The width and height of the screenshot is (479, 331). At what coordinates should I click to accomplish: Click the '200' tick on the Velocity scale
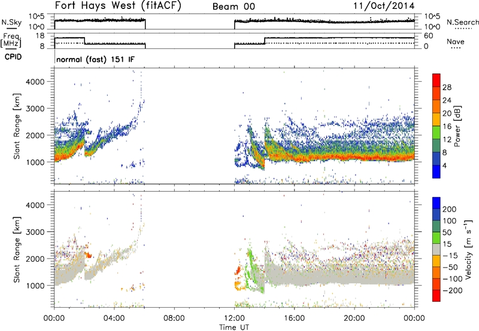tap(450, 209)
